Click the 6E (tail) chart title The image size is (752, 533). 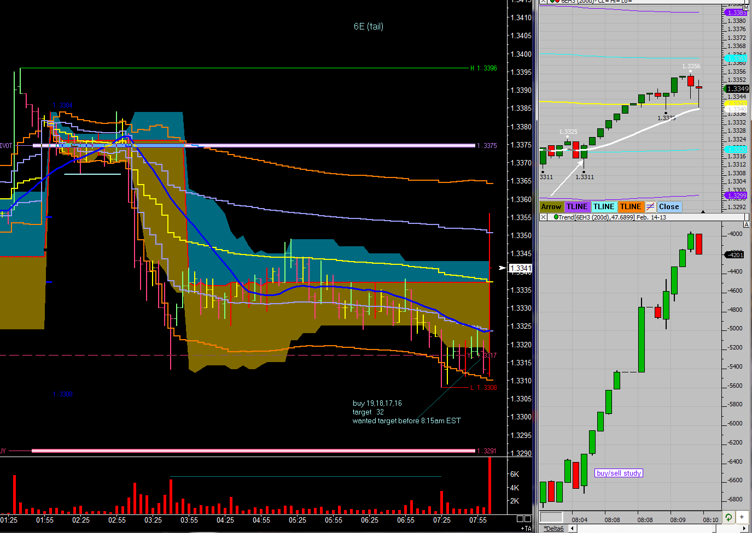[369, 26]
